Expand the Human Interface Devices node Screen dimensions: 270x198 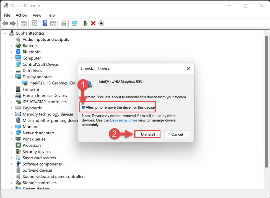click(x=12, y=96)
